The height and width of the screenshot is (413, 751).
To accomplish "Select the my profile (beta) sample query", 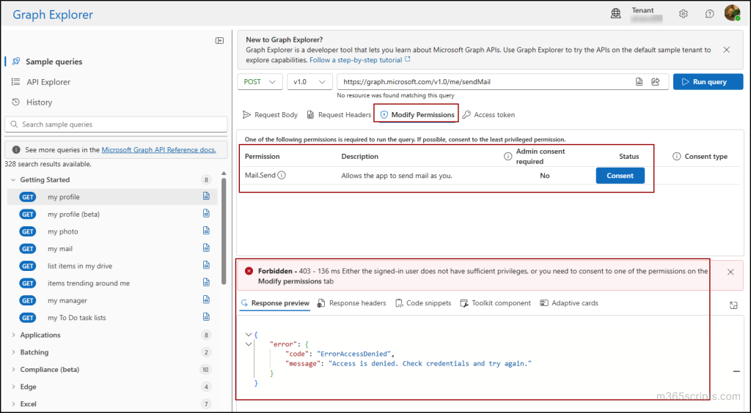I will coord(112,214).
